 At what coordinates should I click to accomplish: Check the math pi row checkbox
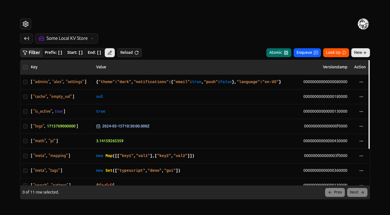point(25,141)
